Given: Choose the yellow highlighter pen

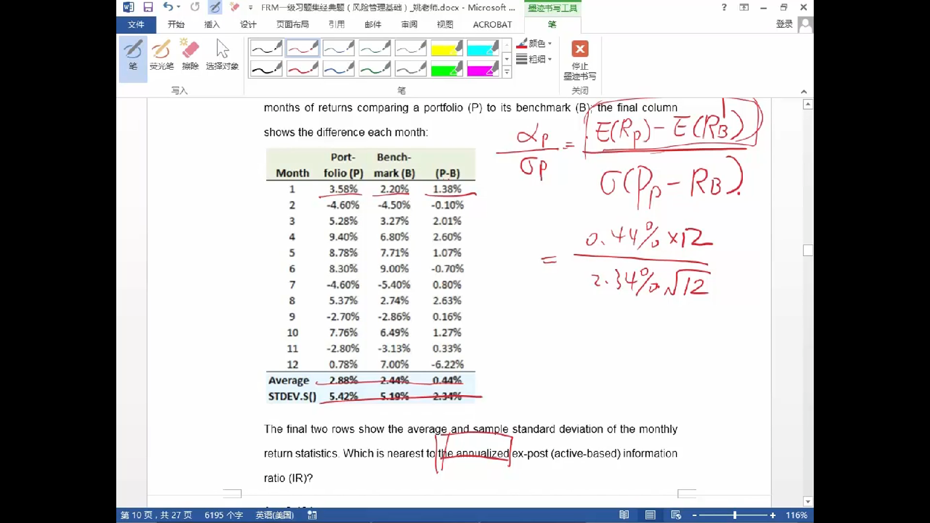Looking at the screenshot, I should (x=446, y=48).
